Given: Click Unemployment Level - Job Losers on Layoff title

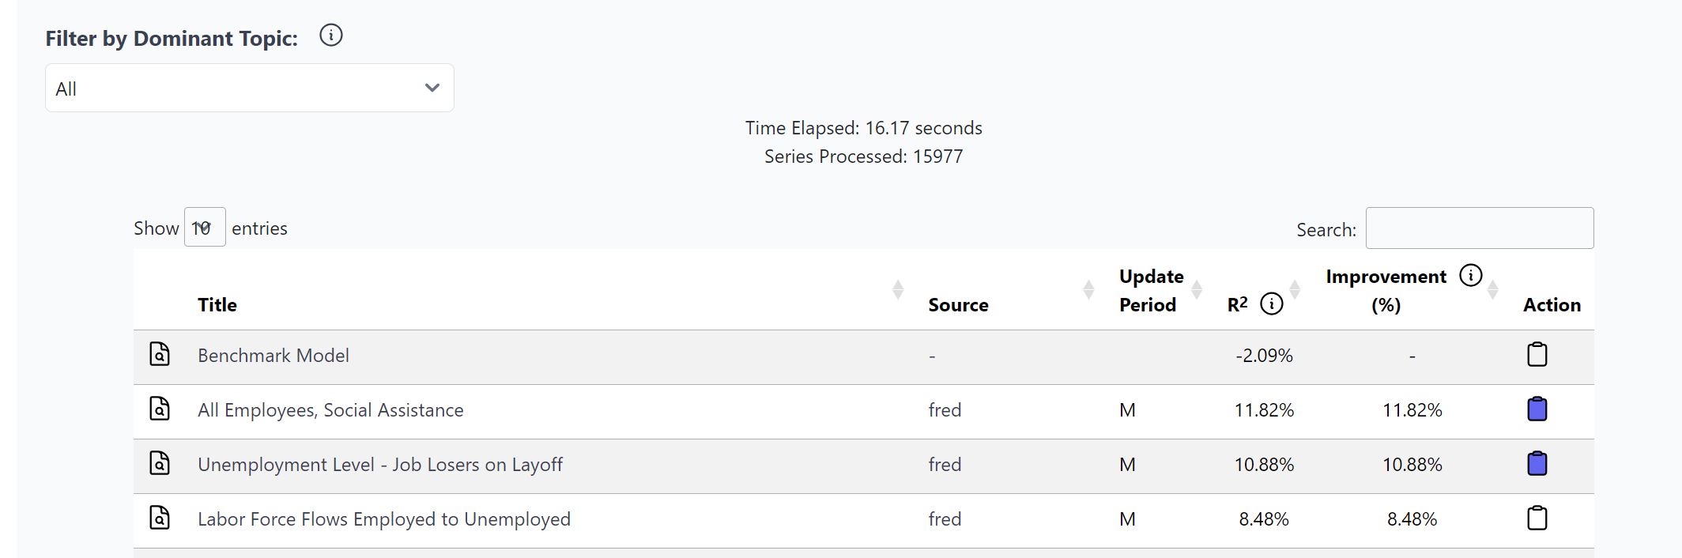Looking at the screenshot, I should (380, 465).
